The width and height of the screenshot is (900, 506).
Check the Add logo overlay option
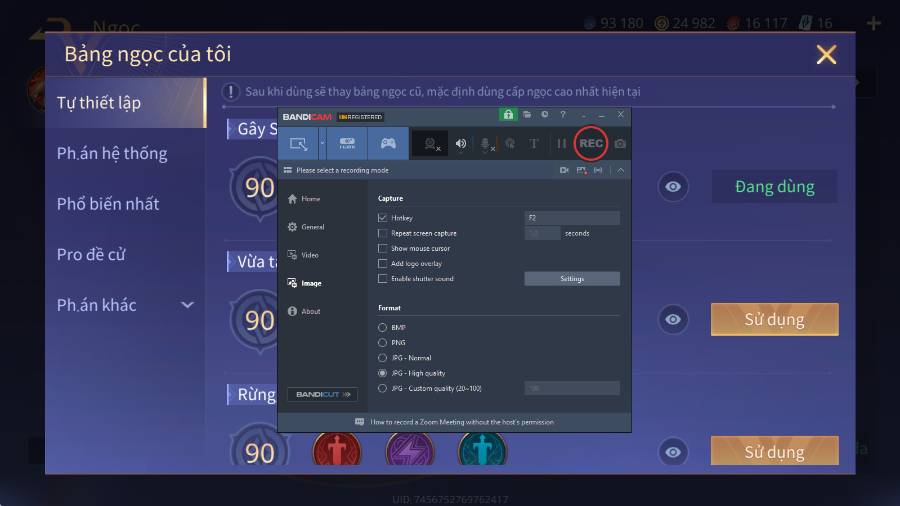383,264
